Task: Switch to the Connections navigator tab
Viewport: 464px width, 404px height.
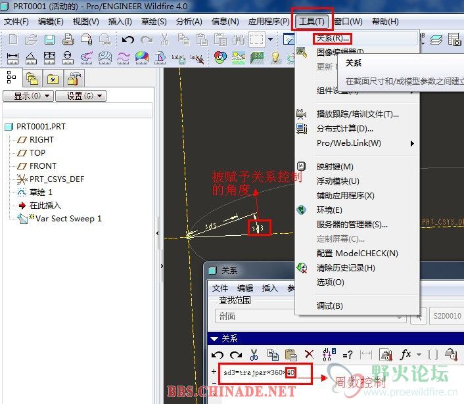Action: pos(74,79)
